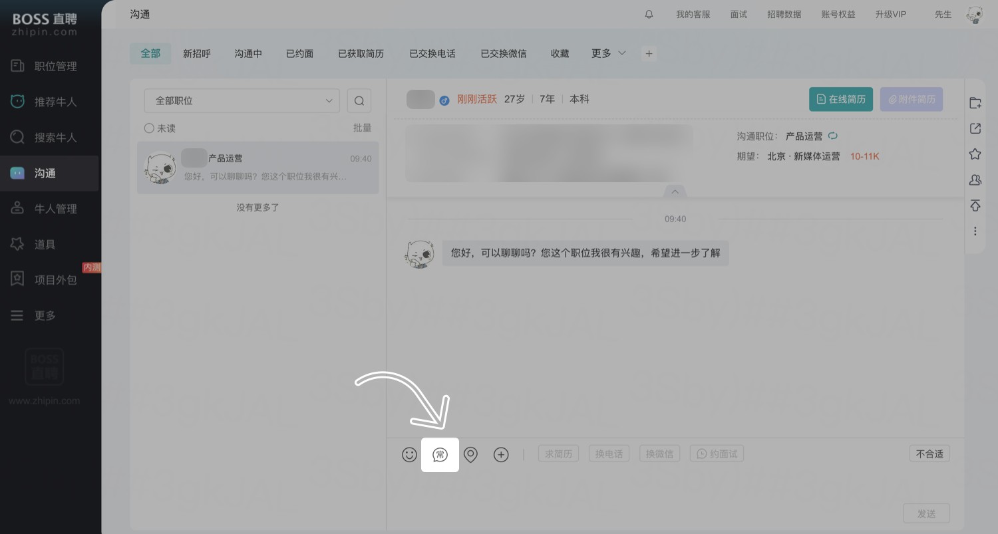This screenshot has height=534, width=998.
Task: Click the three-dot more icon in right sidebar
Action: (975, 231)
